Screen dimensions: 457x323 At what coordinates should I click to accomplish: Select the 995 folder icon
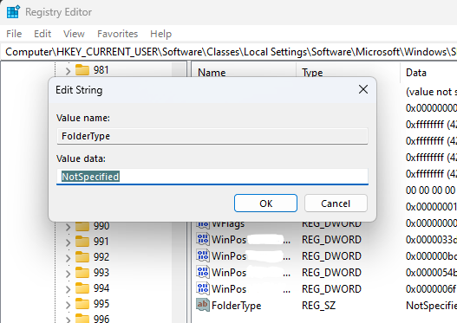click(x=82, y=304)
